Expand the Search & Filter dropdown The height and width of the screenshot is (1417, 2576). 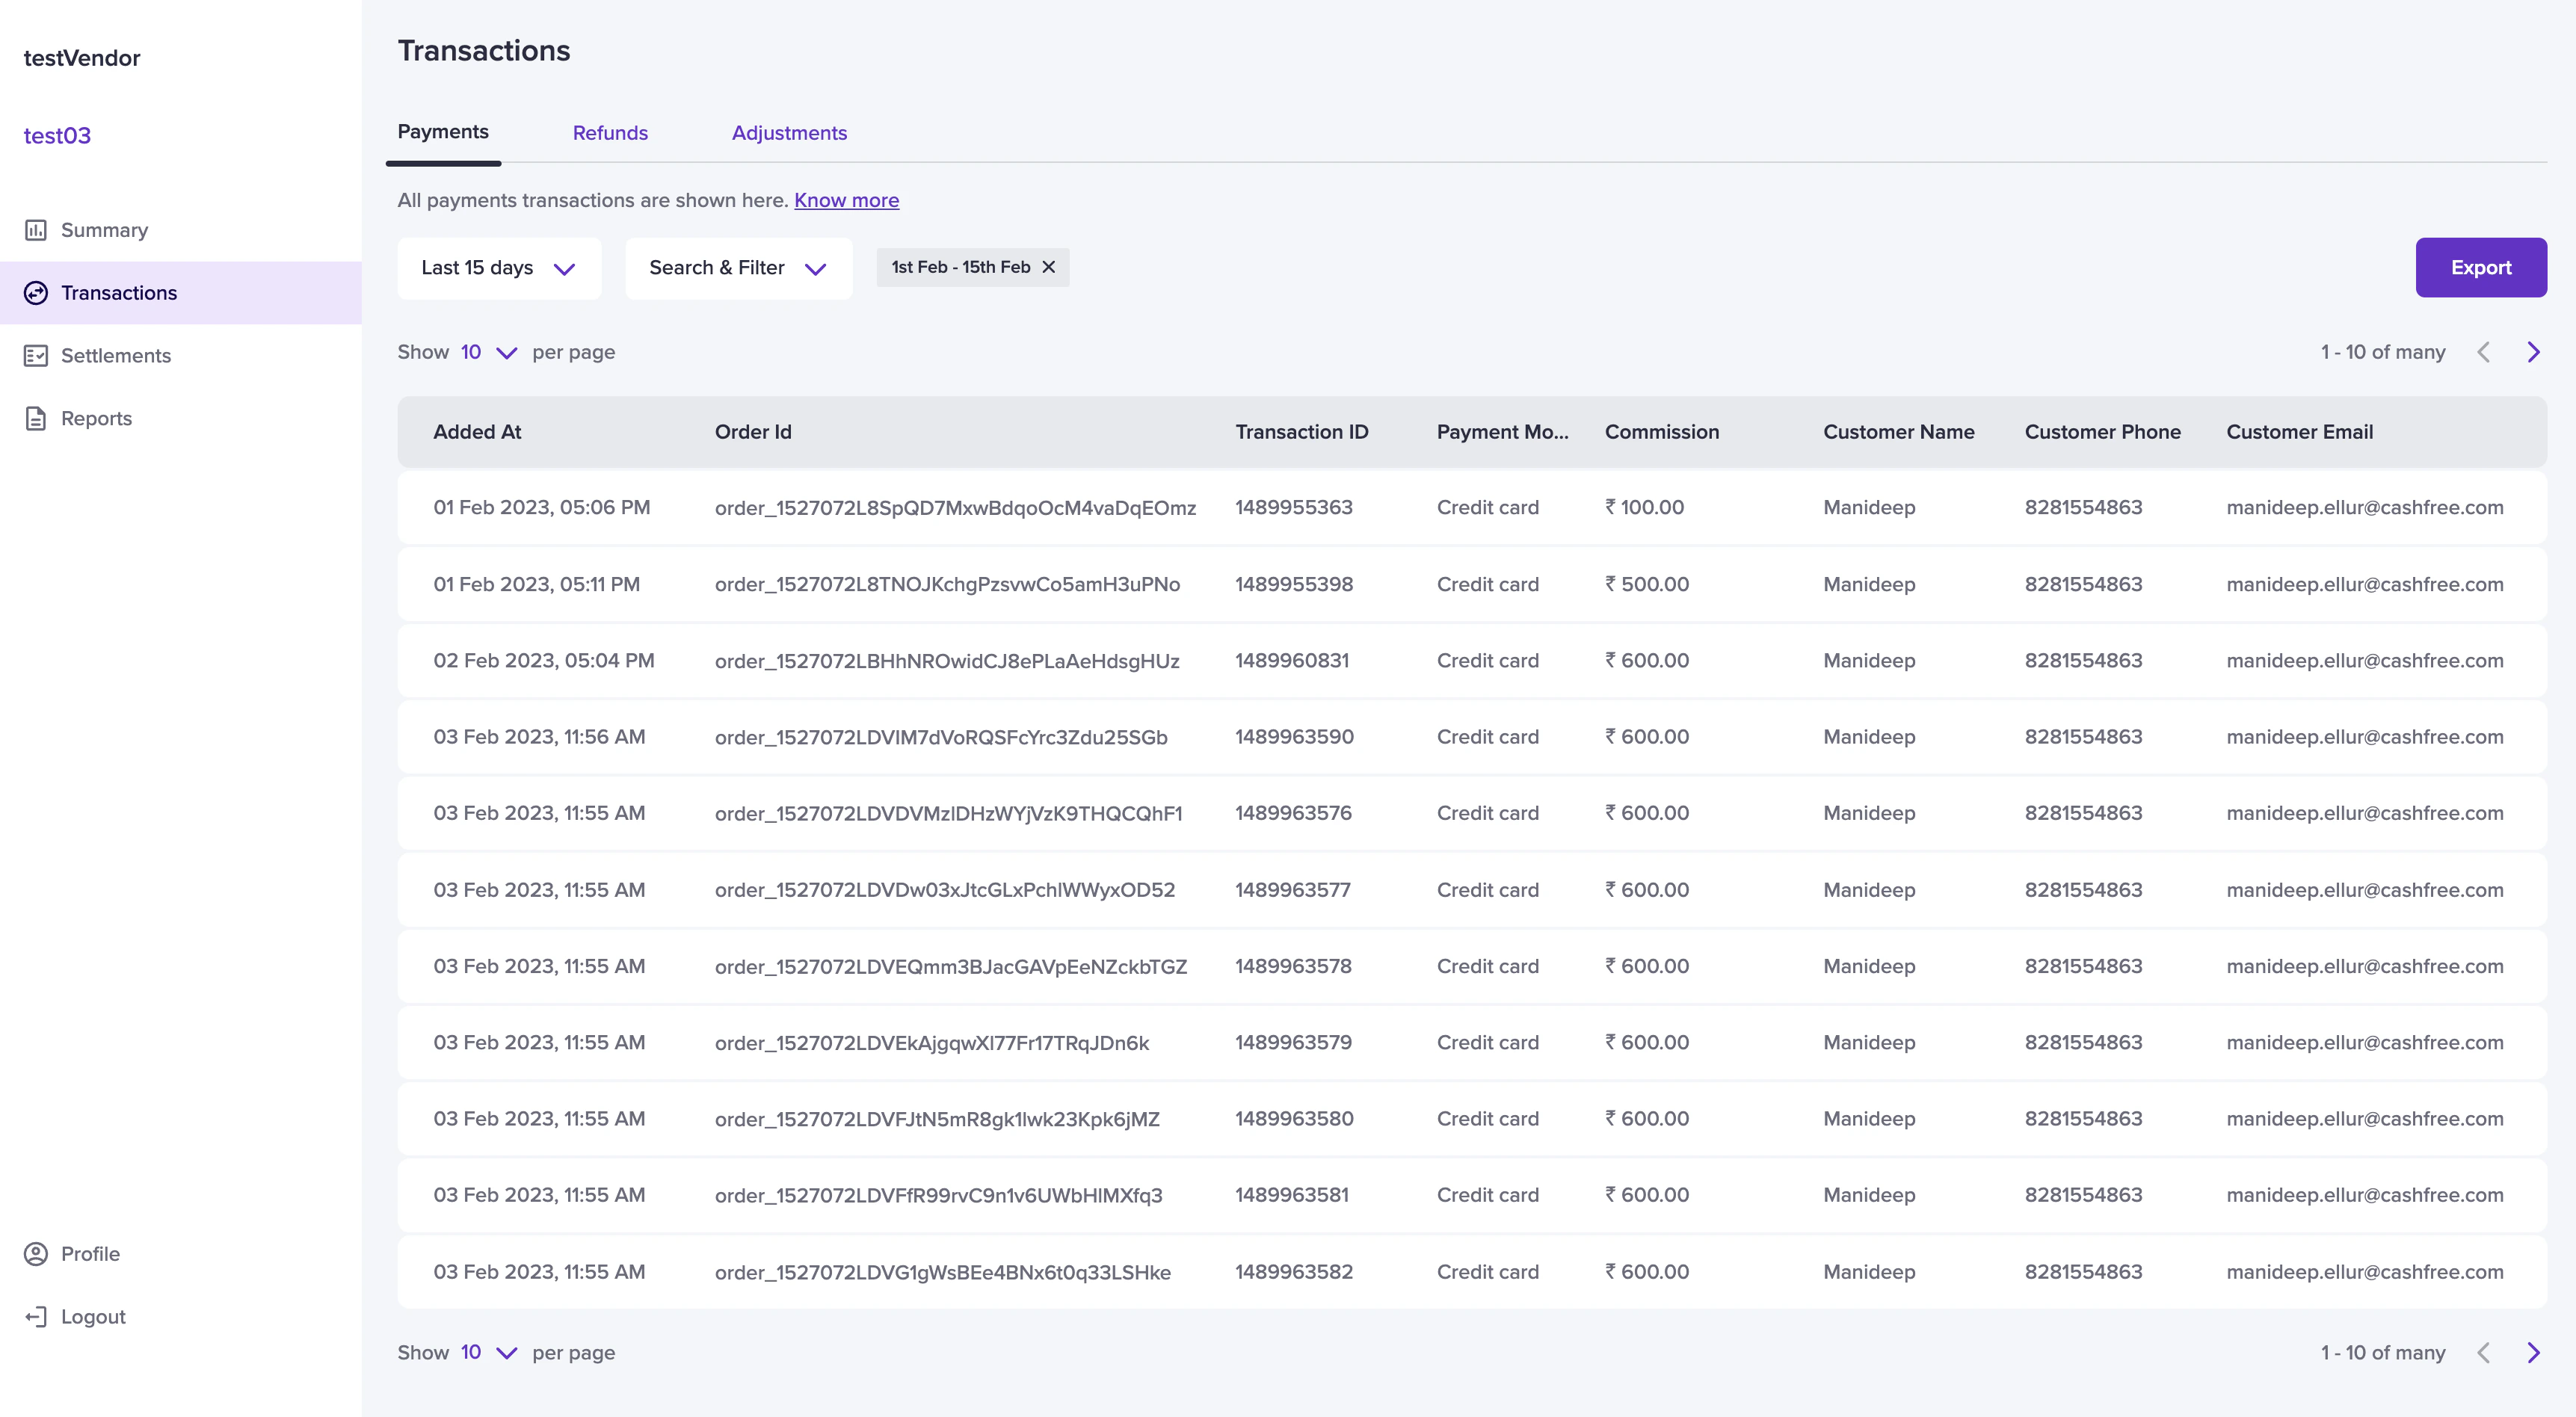[738, 268]
